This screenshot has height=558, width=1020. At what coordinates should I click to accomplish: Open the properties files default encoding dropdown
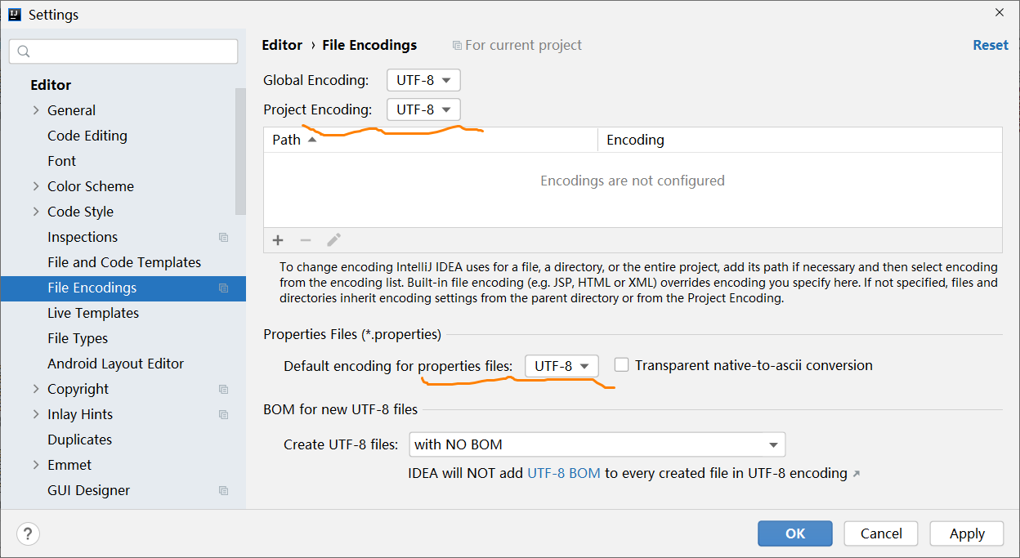[561, 366]
